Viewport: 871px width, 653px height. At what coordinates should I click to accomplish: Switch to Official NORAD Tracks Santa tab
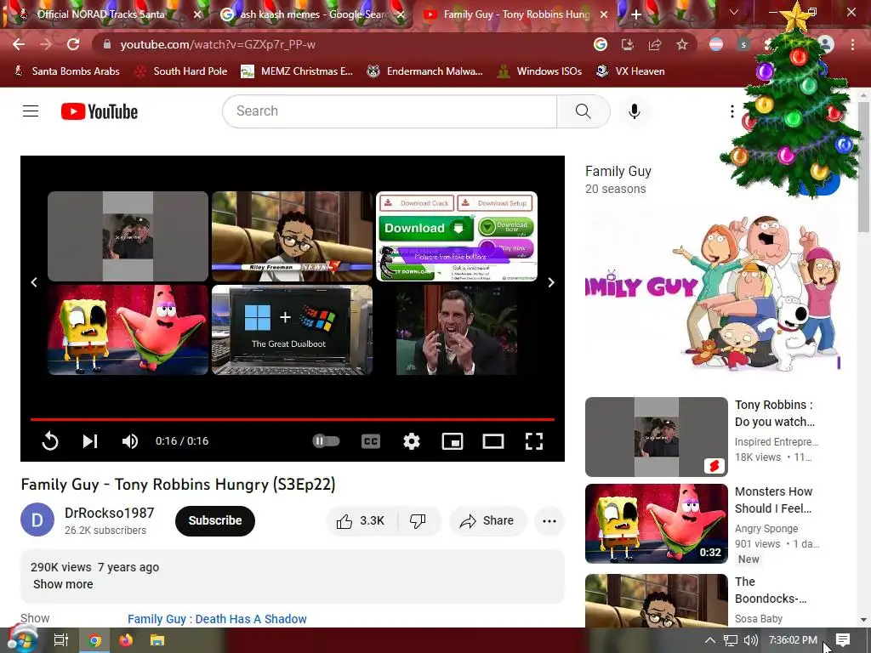[x=100, y=14]
